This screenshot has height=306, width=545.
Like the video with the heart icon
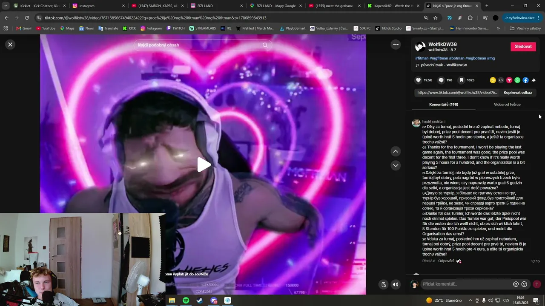point(418,80)
